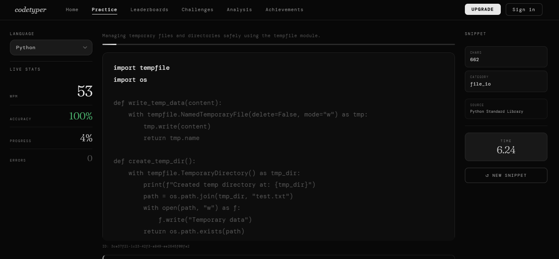Open the Analysis page
Viewport: 559px width, 259px height.
pos(239,10)
